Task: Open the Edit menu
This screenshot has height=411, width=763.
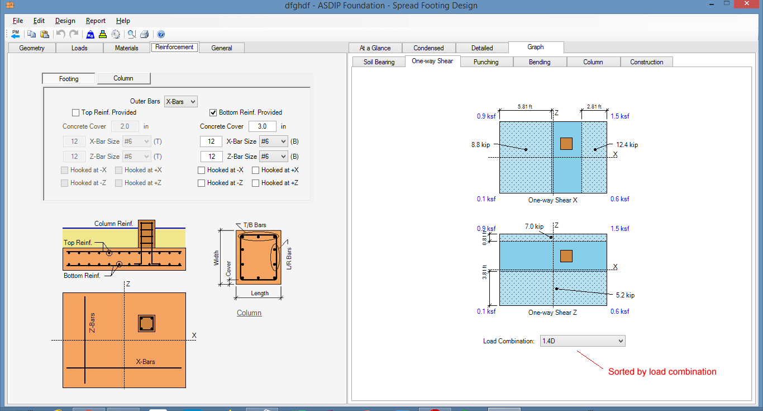Action: (39, 21)
